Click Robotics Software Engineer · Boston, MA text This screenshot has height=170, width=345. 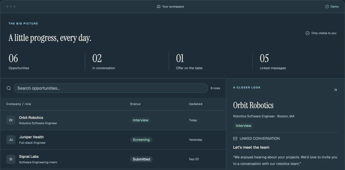(x=264, y=116)
